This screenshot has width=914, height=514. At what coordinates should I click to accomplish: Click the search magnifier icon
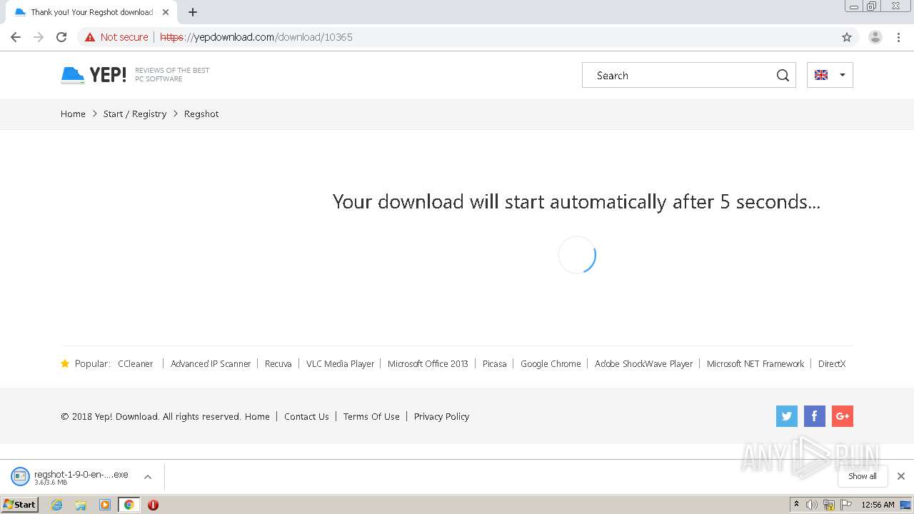pos(783,75)
